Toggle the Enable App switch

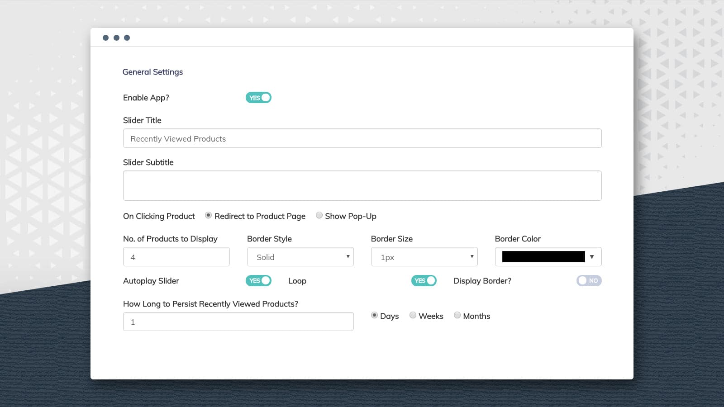tap(258, 98)
